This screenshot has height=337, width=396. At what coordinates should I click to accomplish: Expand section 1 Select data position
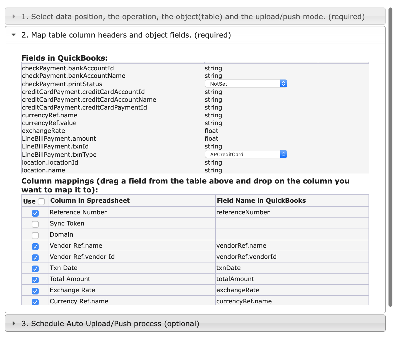click(195, 16)
